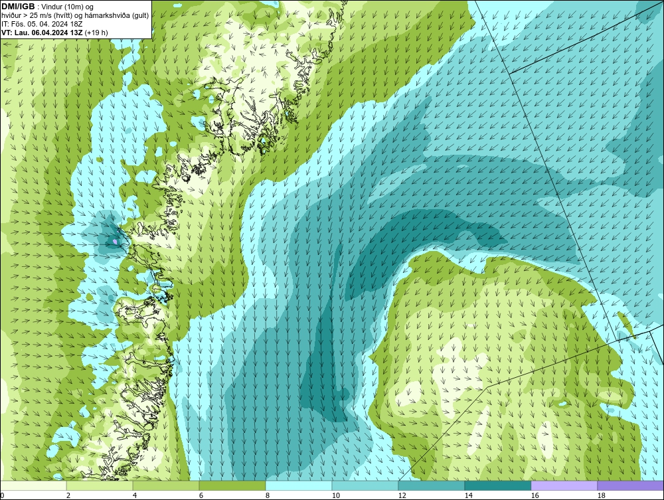Image resolution: width=664 pixels, height=500 pixels.
Task: Click the 4–6 m/s green legend swatch
Action: 166,485
